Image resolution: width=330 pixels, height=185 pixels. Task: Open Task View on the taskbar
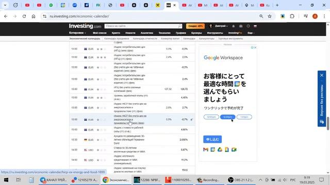click(x=19, y=180)
